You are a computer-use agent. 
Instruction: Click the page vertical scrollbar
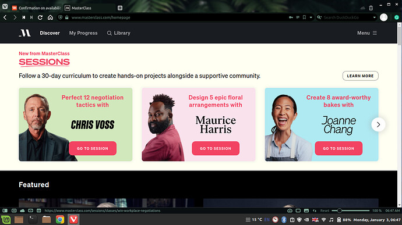coord(399,115)
